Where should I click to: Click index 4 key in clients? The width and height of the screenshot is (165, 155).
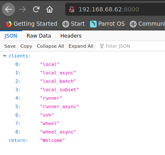click(x=18, y=98)
